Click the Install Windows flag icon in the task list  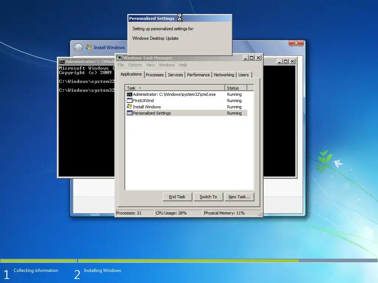[x=130, y=106]
